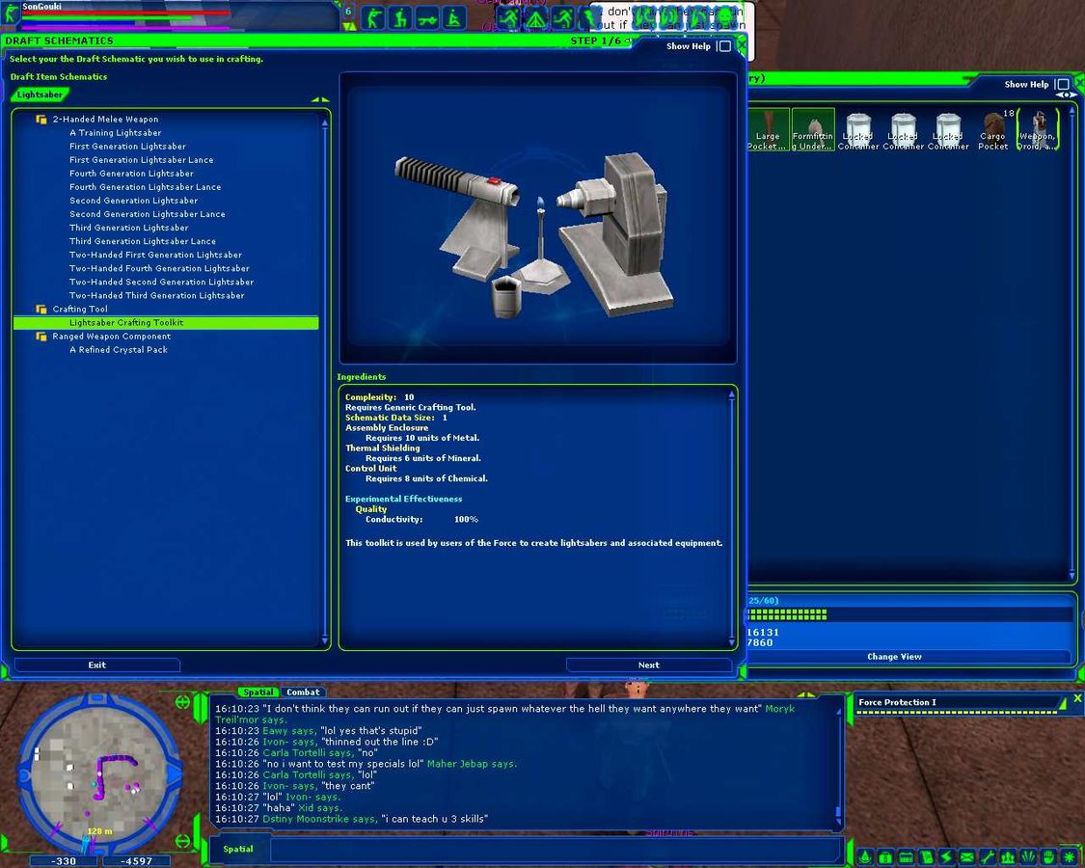Select the kneeling posture icon
The height and width of the screenshot is (868, 1085).
(399, 18)
